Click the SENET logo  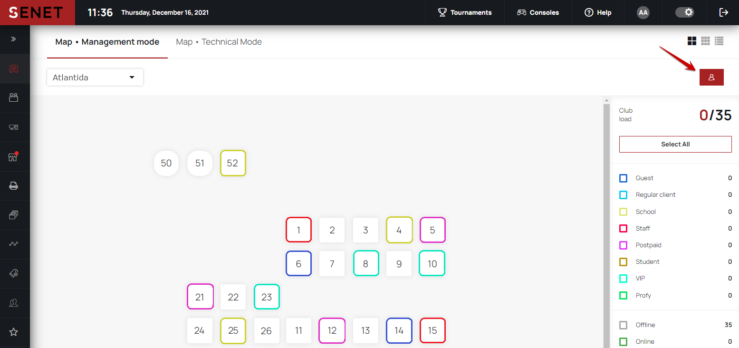coord(38,12)
